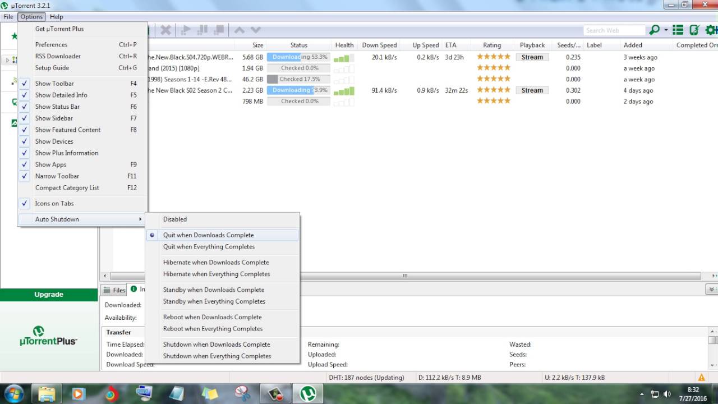
Task: Click the Files tab icon in detail pane
Action: pos(107,290)
